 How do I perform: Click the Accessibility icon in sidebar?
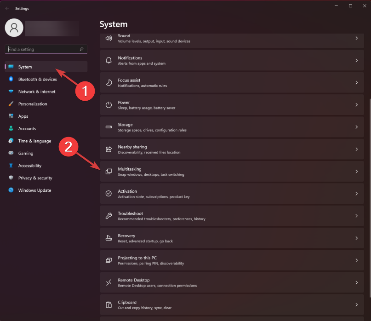pos(11,166)
